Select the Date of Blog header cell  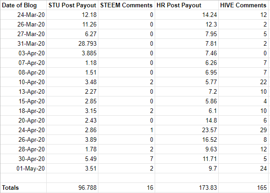point(23,5)
